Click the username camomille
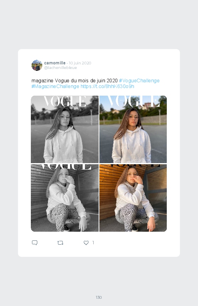198x306 pixels. click(55, 63)
